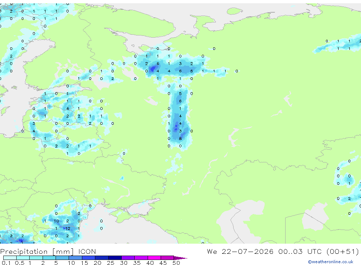Pick the 40–45 mm magenta legend swatch
The height and width of the screenshot is (265, 361).
click(x=154, y=258)
